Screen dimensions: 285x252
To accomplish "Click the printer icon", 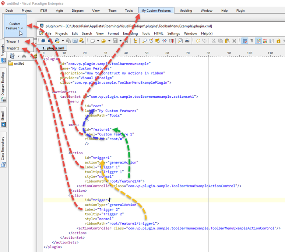I will click(x=187, y=41).
